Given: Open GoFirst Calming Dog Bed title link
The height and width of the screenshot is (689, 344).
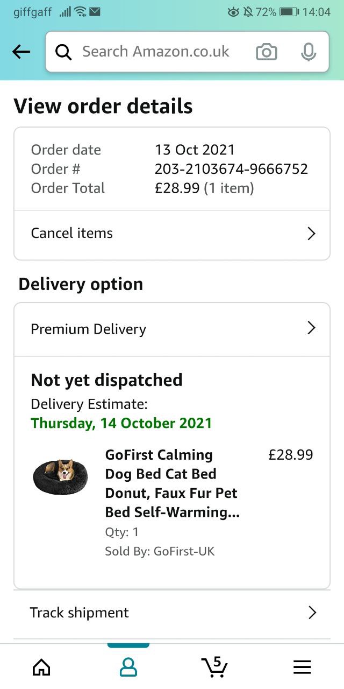Looking at the screenshot, I should coord(172,483).
